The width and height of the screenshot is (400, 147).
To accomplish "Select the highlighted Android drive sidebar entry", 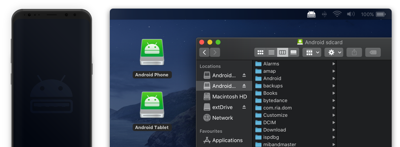I will 224,86.
